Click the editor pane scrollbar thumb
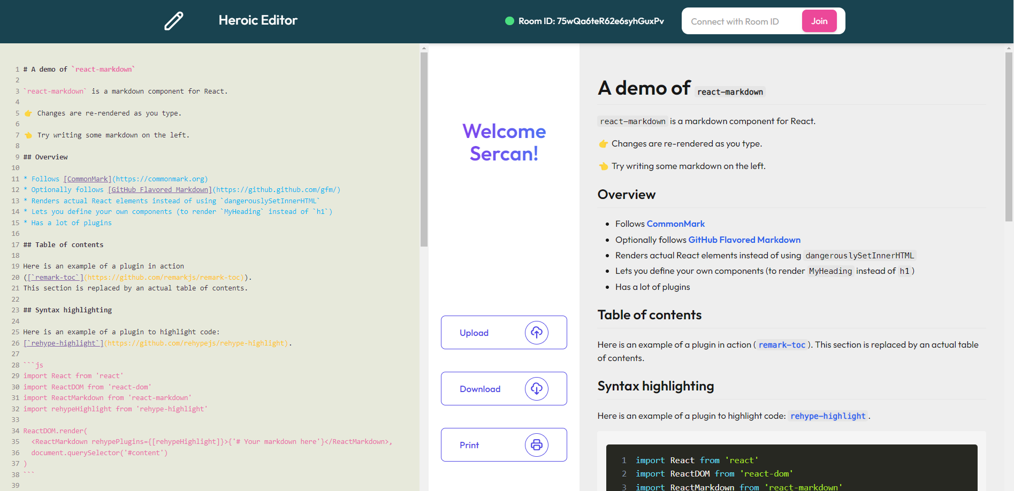 pos(424,149)
